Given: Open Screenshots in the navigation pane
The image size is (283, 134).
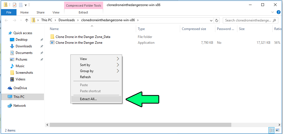Looking at the screenshot, I should coord(24,73).
